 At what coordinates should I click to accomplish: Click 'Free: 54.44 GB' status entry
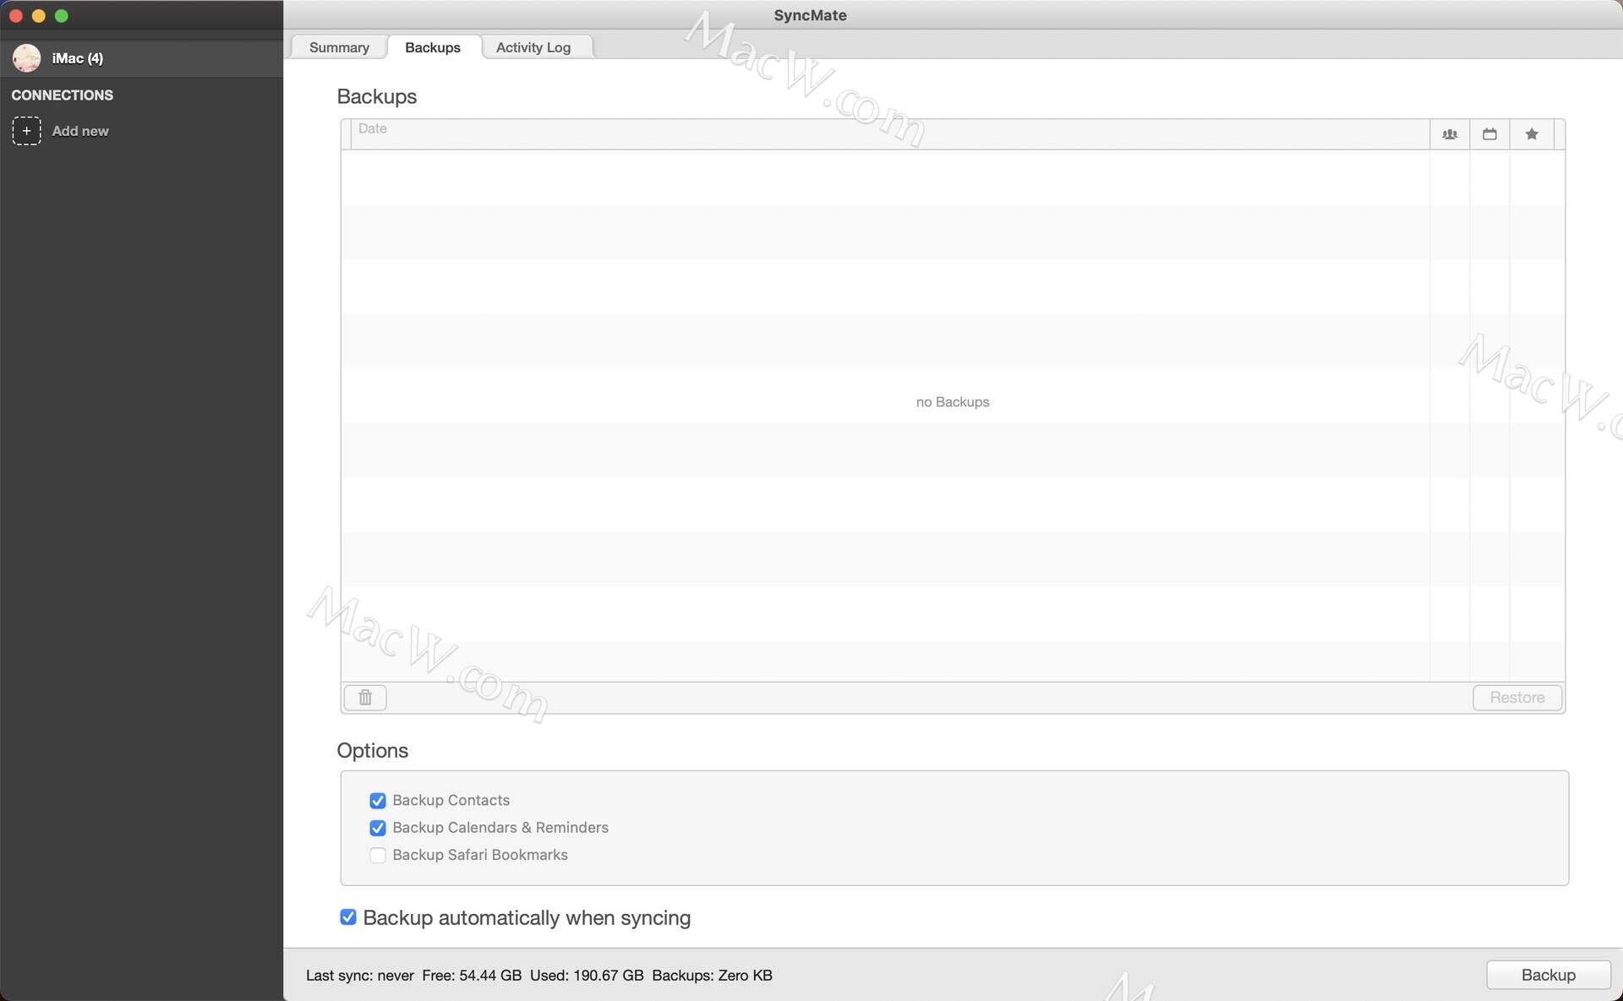coord(472,976)
